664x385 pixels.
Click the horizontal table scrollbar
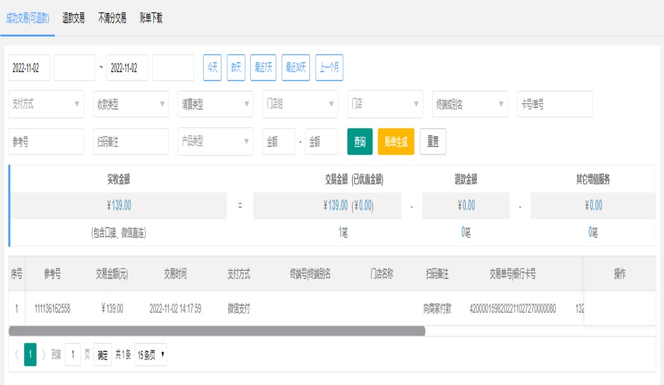(x=216, y=331)
